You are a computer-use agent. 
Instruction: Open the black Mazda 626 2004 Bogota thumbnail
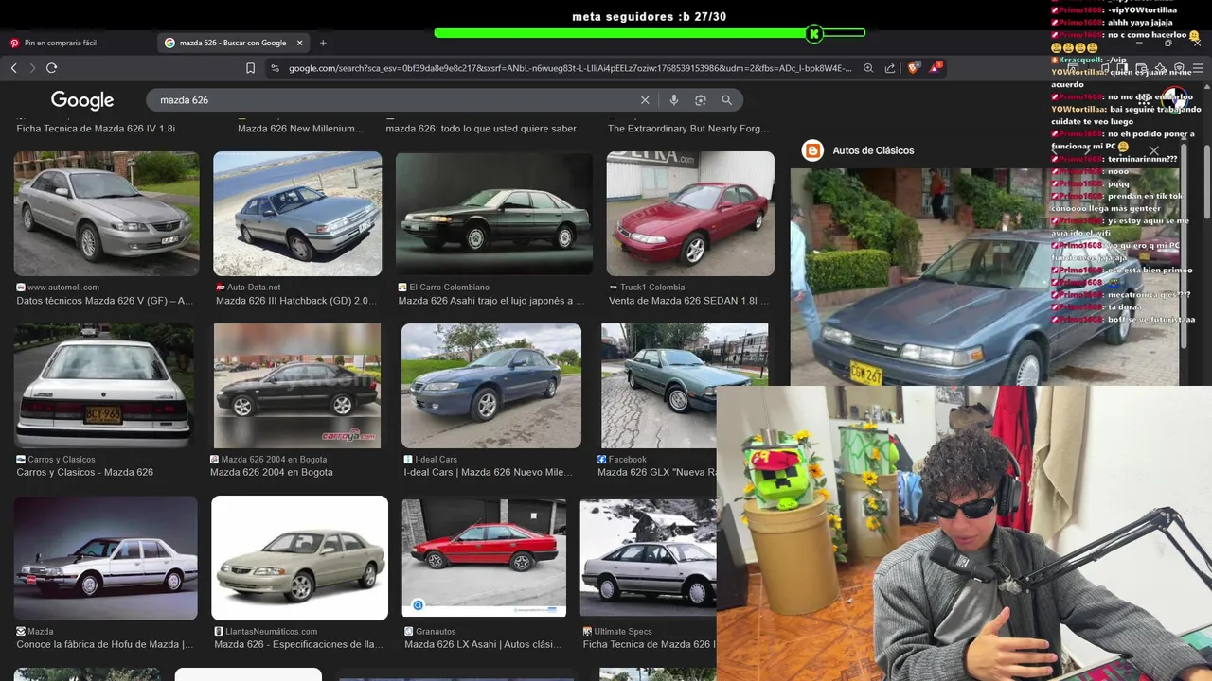click(x=297, y=386)
